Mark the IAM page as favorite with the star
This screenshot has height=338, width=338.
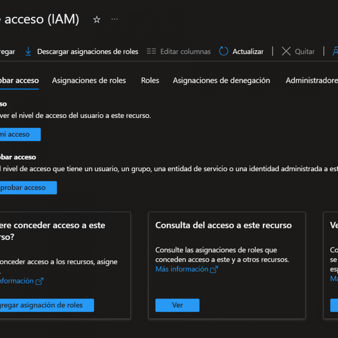[97, 19]
